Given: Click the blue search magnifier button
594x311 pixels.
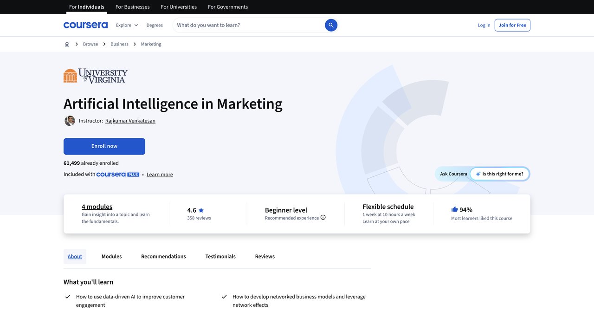Looking at the screenshot, I should [331, 25].
